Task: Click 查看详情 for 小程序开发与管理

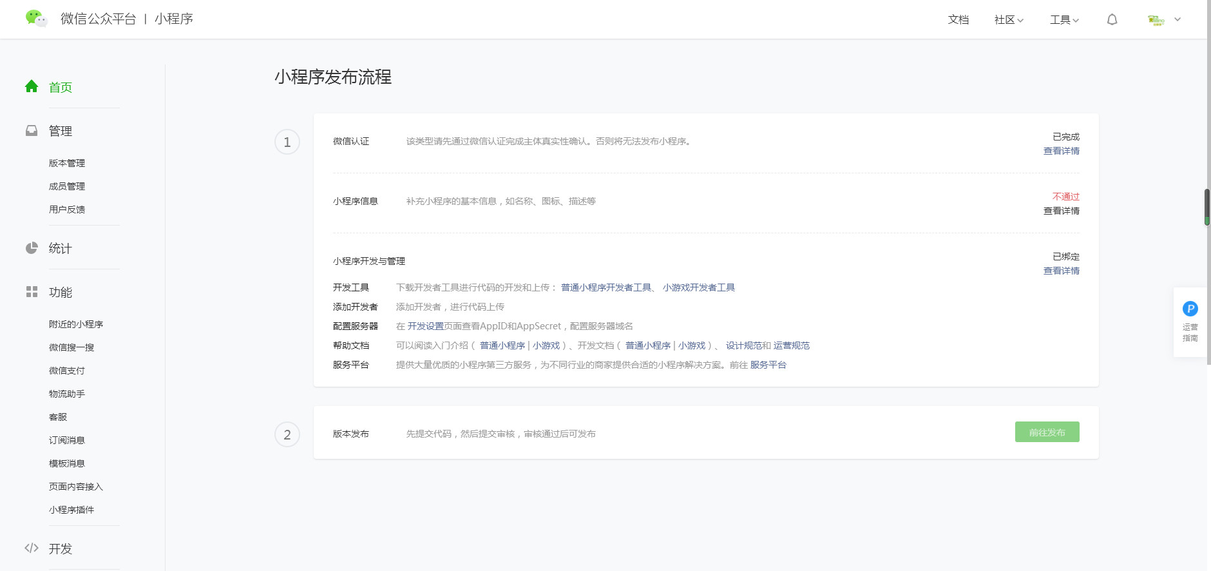Action: tap(1062, 271)
